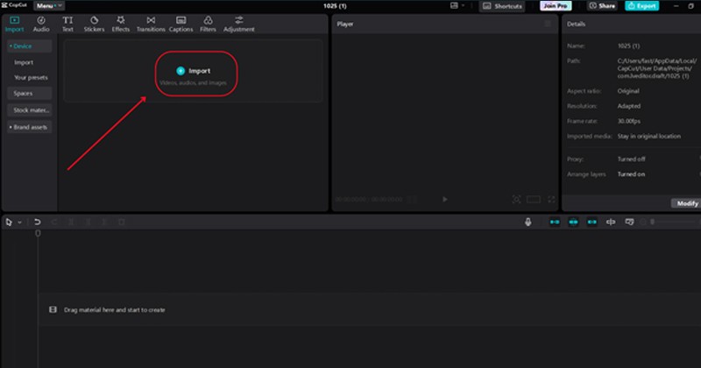Open the Transitions panel

coord(151,24)
